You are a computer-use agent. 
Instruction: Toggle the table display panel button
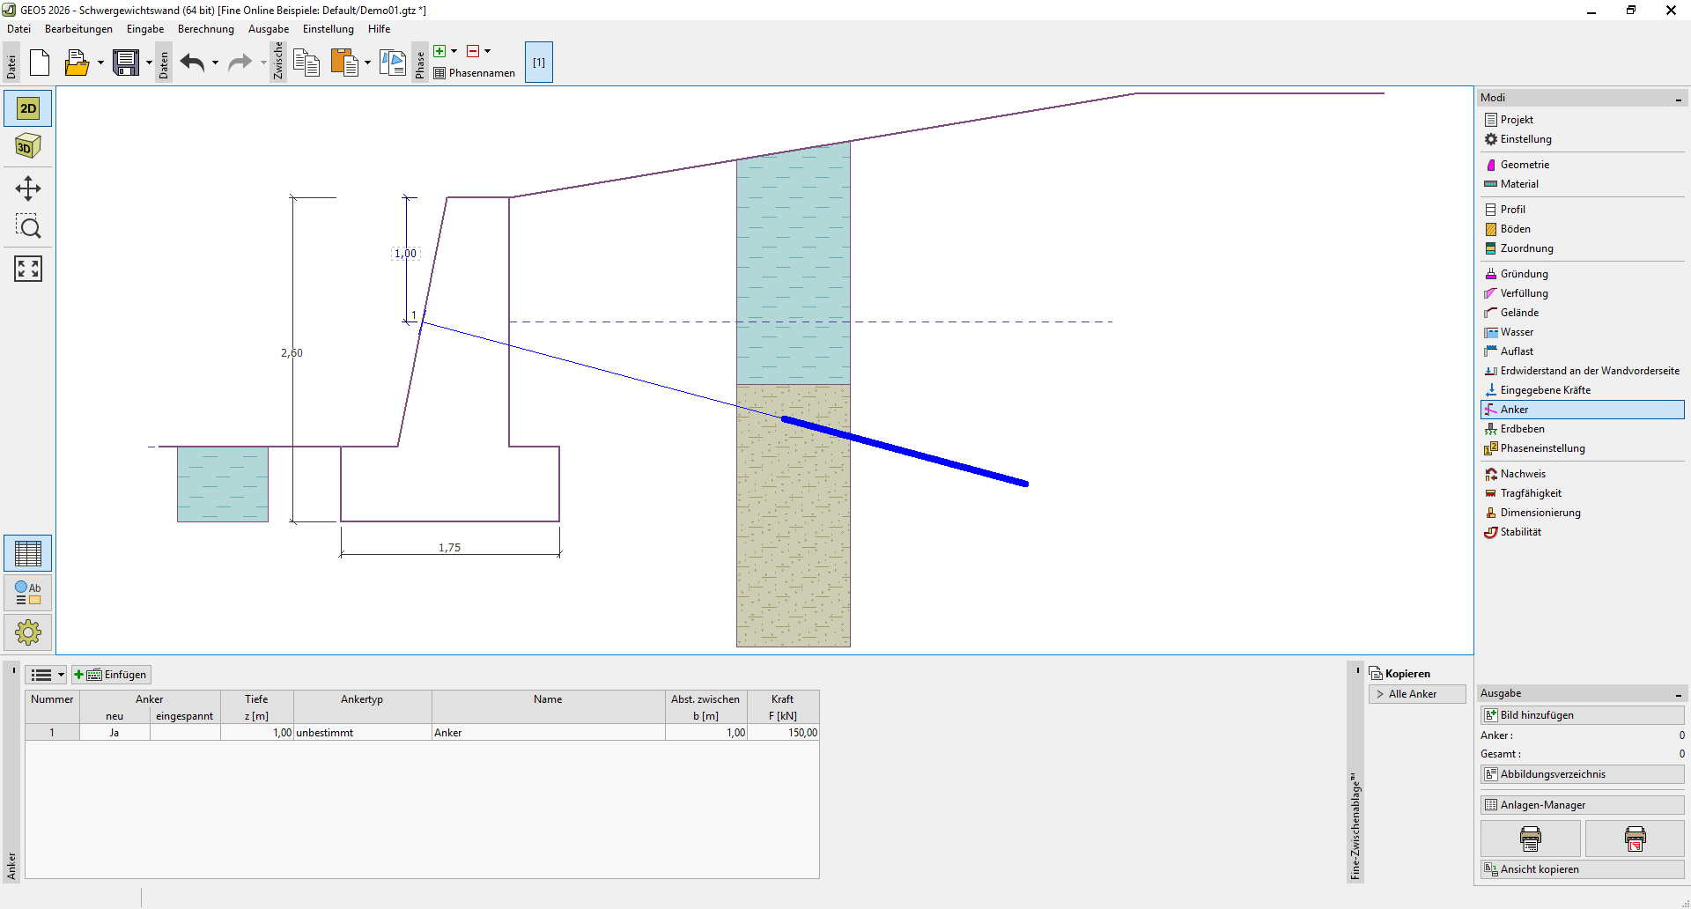point(28,553)
